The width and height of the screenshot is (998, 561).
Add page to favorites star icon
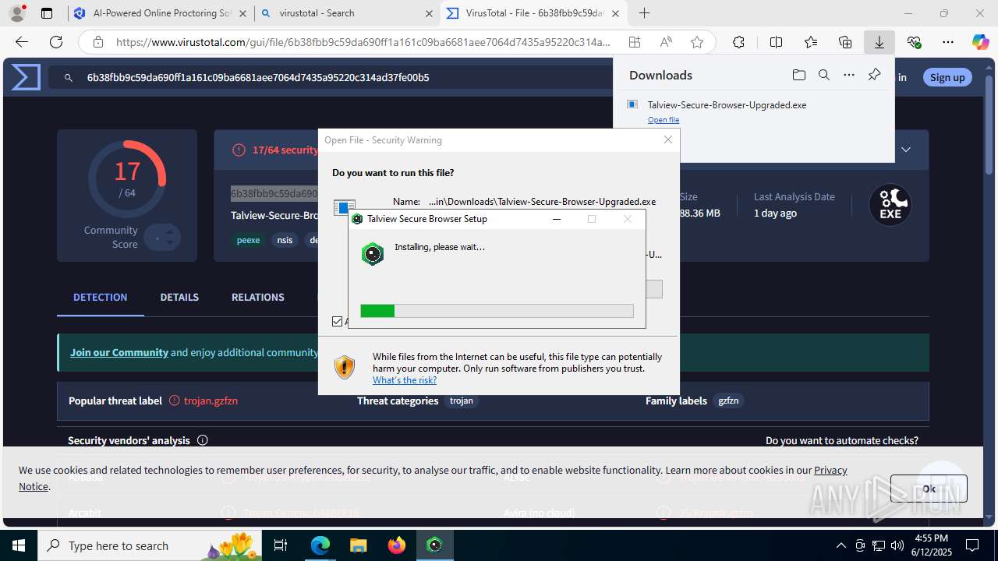[697, 42]
